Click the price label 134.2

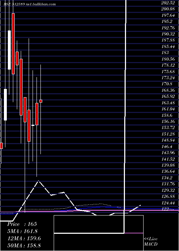pos(166,178)
